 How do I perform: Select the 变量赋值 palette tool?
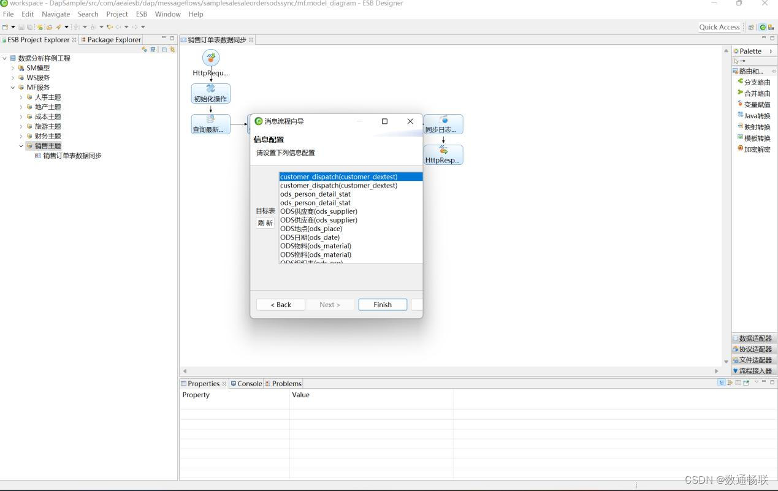[x=754, y=104]
